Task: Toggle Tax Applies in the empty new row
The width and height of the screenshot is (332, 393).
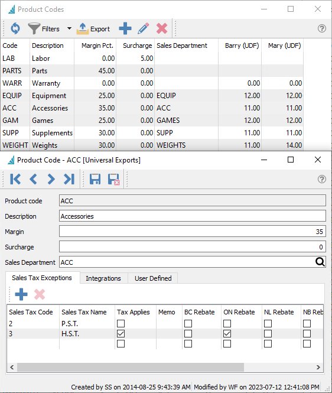Action: 121,343
